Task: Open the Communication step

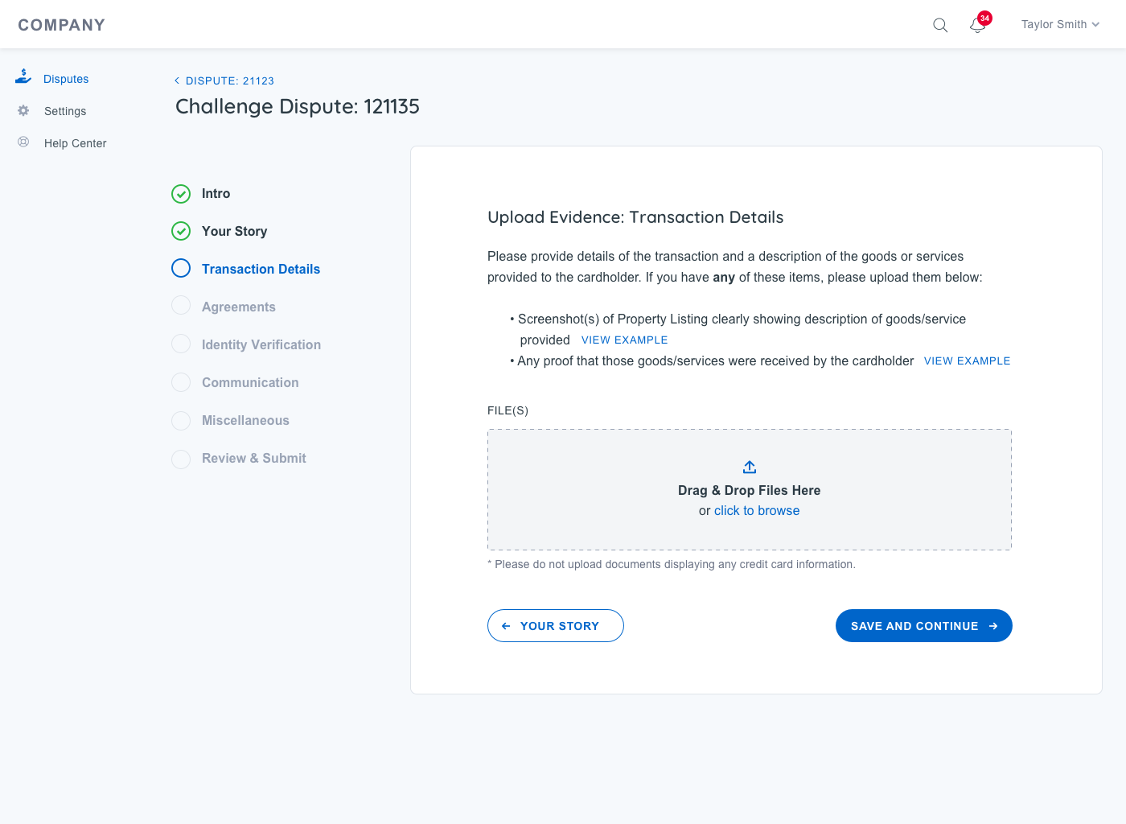Action: click(x=250, y=383)
